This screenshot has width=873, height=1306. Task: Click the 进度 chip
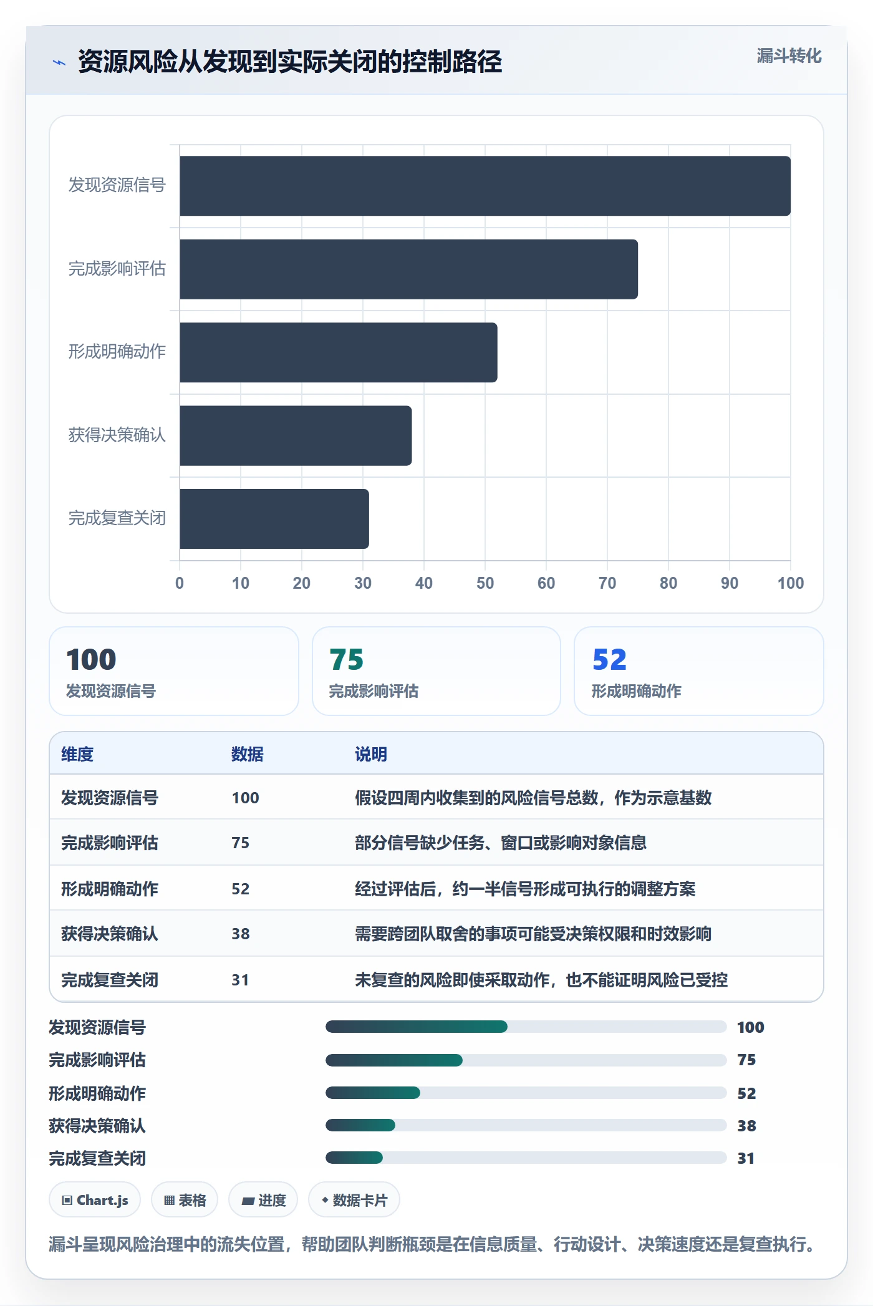[263, 1200]
